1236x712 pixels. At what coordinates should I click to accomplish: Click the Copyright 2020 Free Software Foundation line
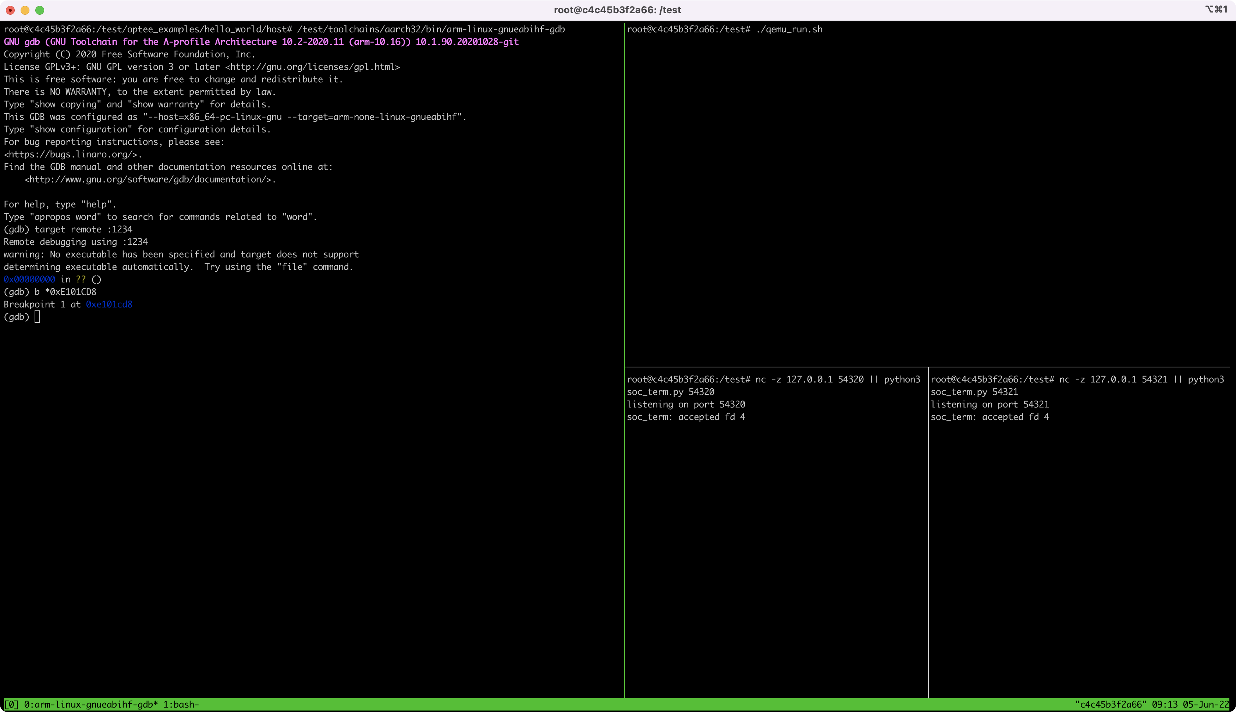pyautogui.click(x=129, y=54)
